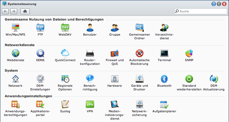
Task: Open Anwendungsberechtigungen
Action: pyautogui.click(x=16, y=104)
